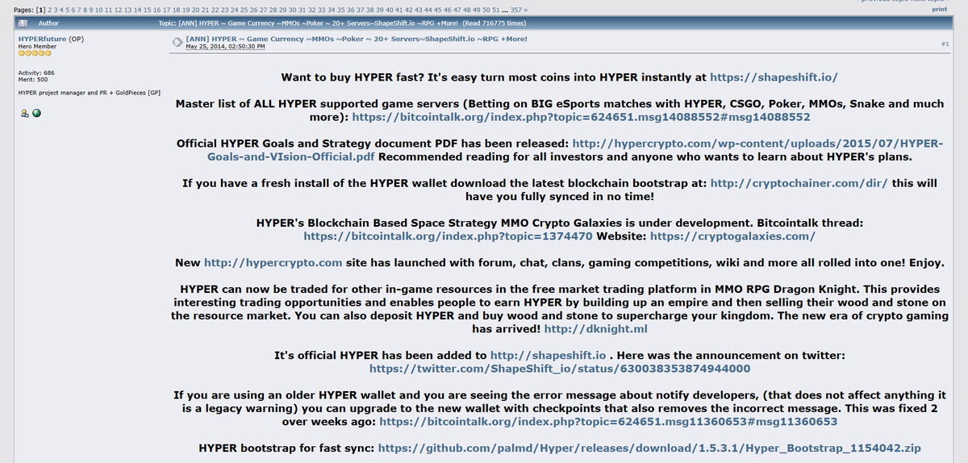968x463 pixels.
Task: Jump to page 10 of the thread
Action: click(99, 9)
